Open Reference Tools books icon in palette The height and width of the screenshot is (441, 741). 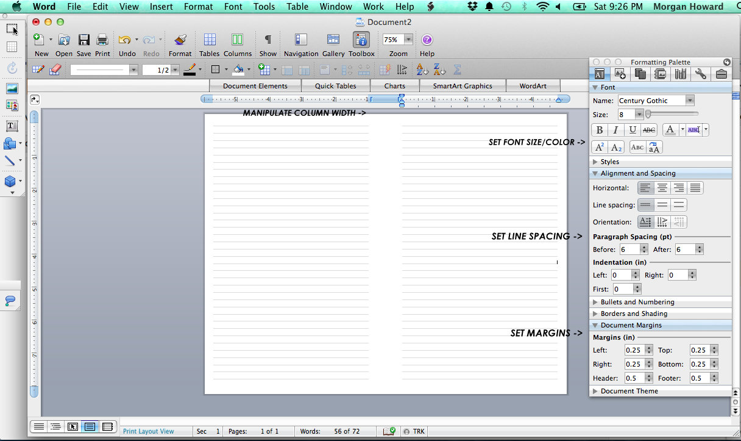(681, 74)
